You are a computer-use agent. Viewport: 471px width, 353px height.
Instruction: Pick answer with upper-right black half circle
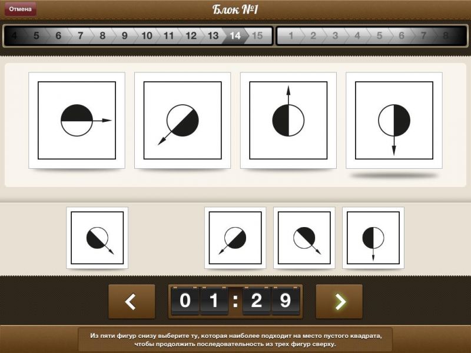tap(304, 238)
